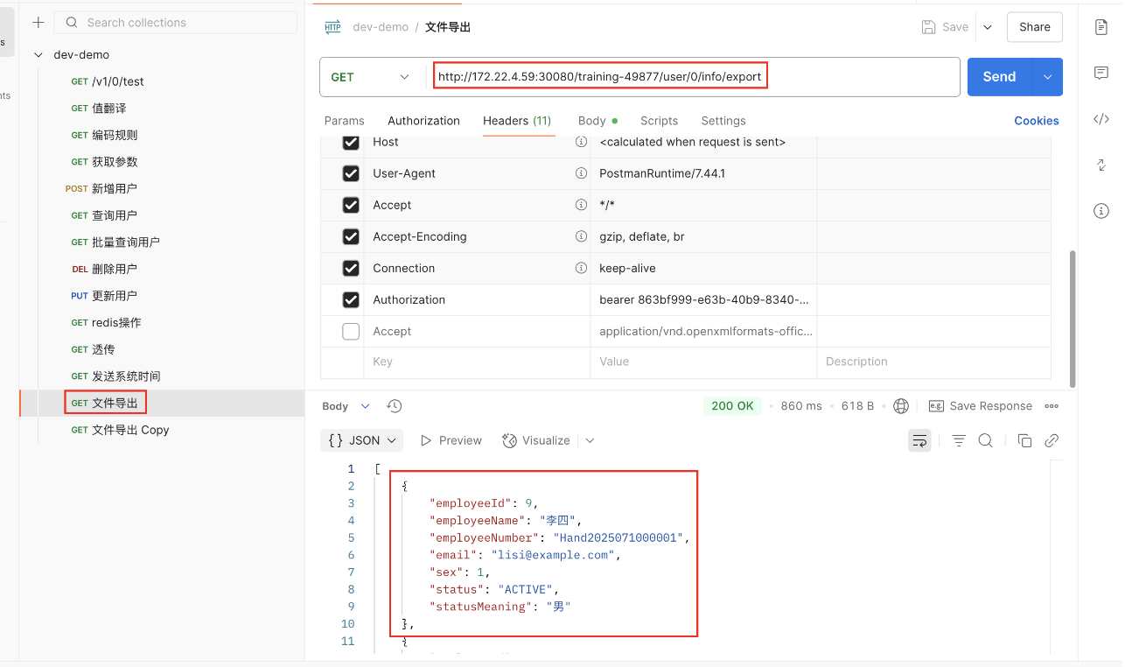
Task: Copy the response body to clipboard
Action: (x=1024, y=440)
